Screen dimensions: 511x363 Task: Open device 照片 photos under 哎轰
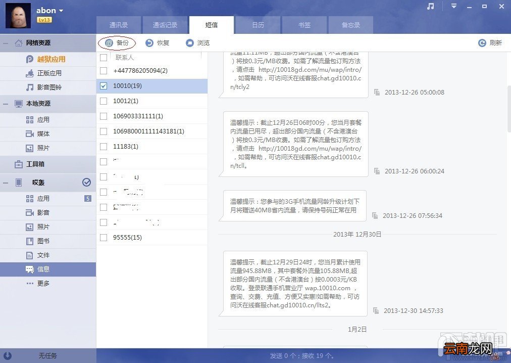[x=48, y=227]
